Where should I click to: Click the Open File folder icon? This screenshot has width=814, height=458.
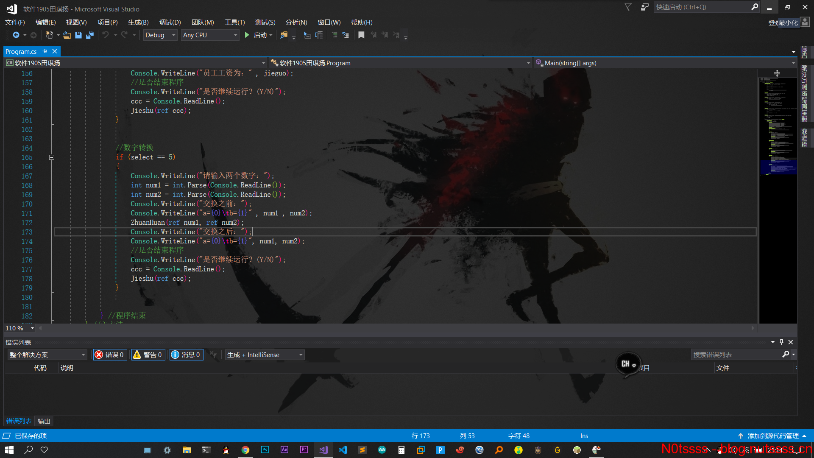67,35
